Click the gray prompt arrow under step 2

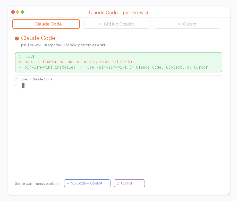click(16, 85)
